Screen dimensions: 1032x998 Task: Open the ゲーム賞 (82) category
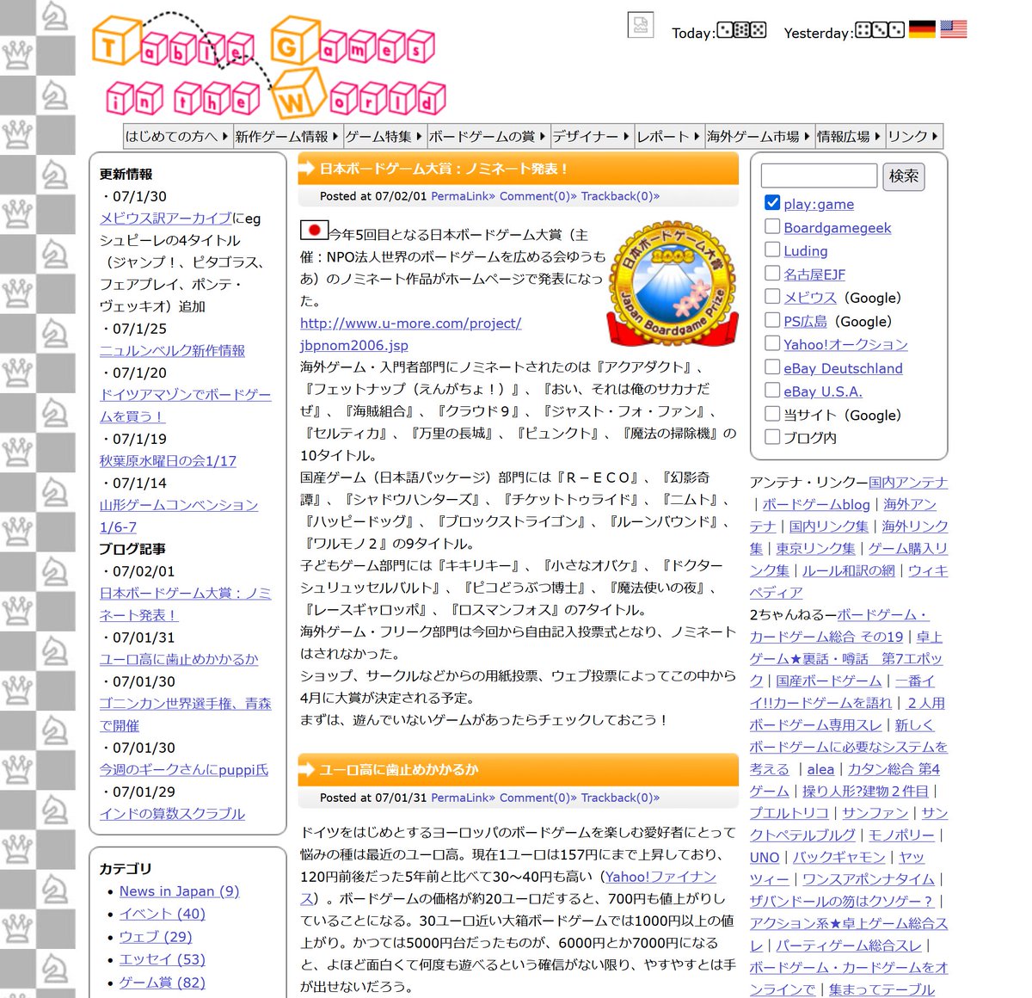pyautogui.click(x=162, y=983)
